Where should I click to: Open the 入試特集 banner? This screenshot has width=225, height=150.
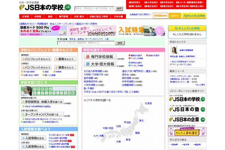tap(141, 31)
